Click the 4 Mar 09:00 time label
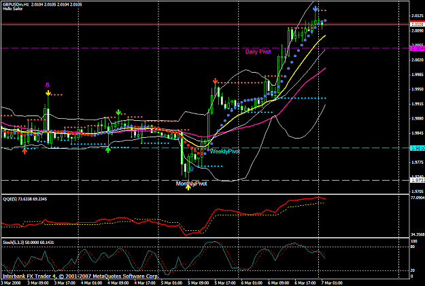Viewport: 425px width, 286px height. [118, 283]
